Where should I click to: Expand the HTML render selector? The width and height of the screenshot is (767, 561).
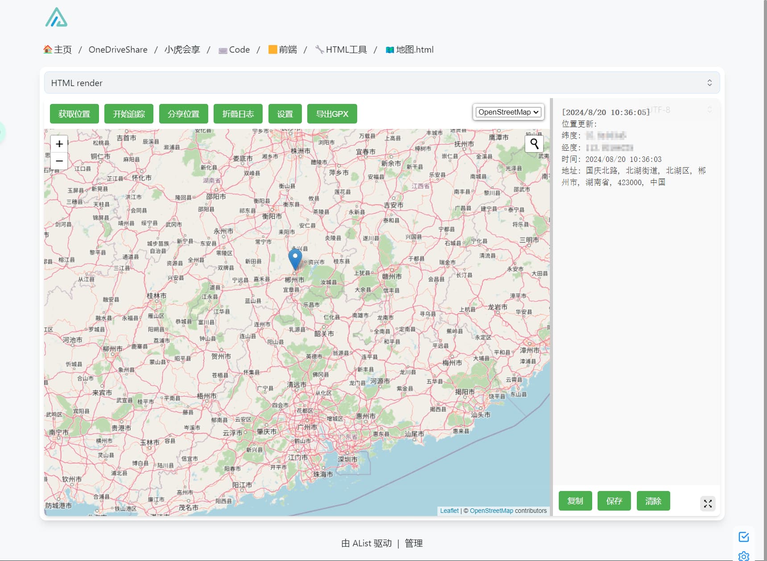pos(382,83)
